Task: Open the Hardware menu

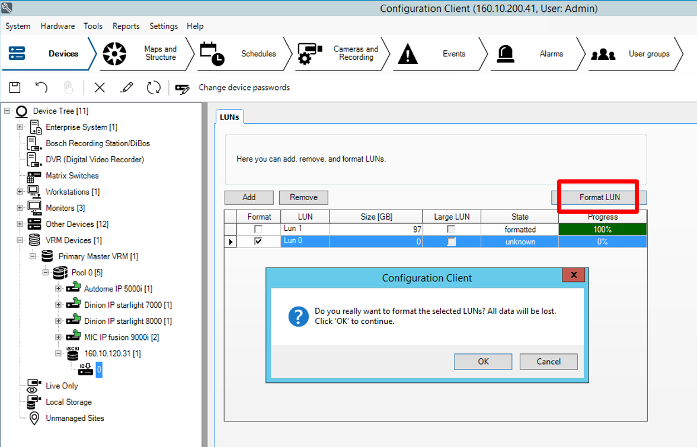Action: (x=57, y=26)
